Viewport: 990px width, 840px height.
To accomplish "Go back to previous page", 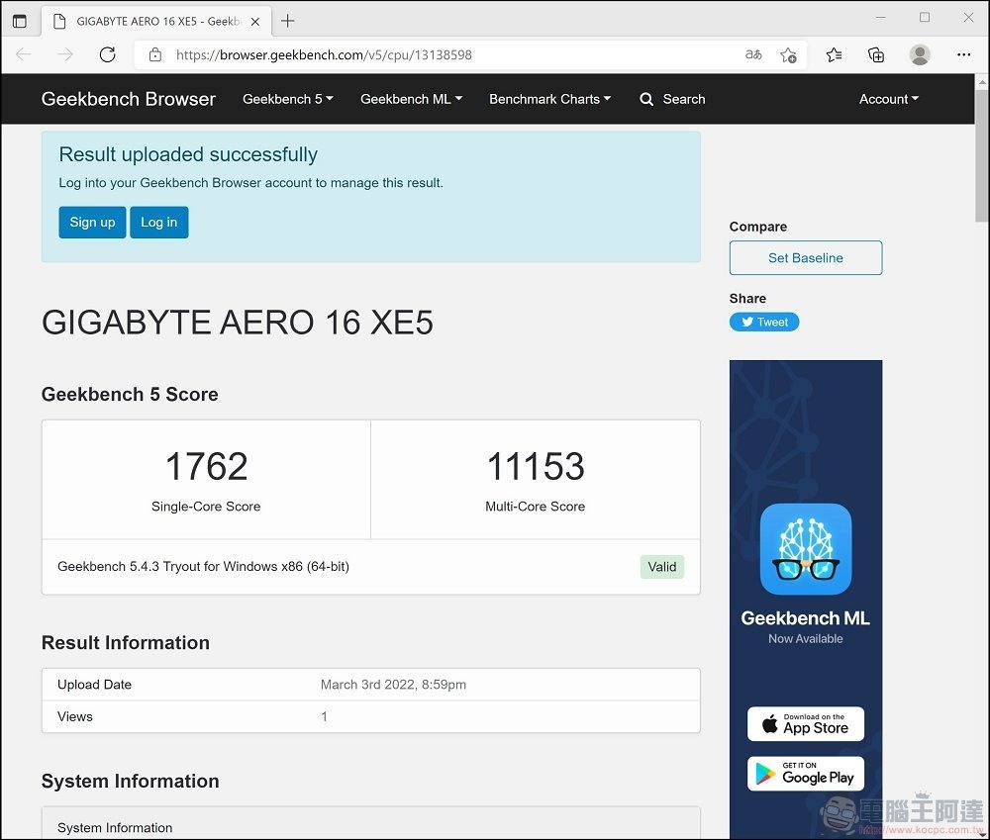I will coord(24,54).
